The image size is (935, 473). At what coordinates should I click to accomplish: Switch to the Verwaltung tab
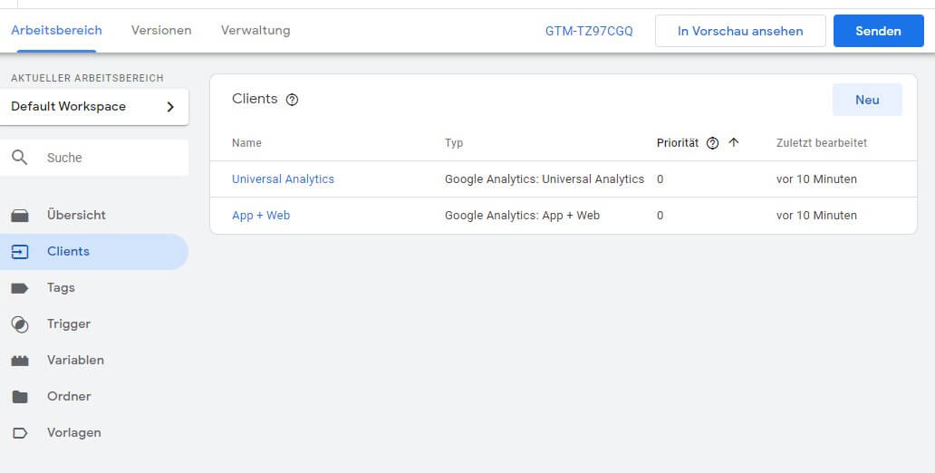[255, 31]
